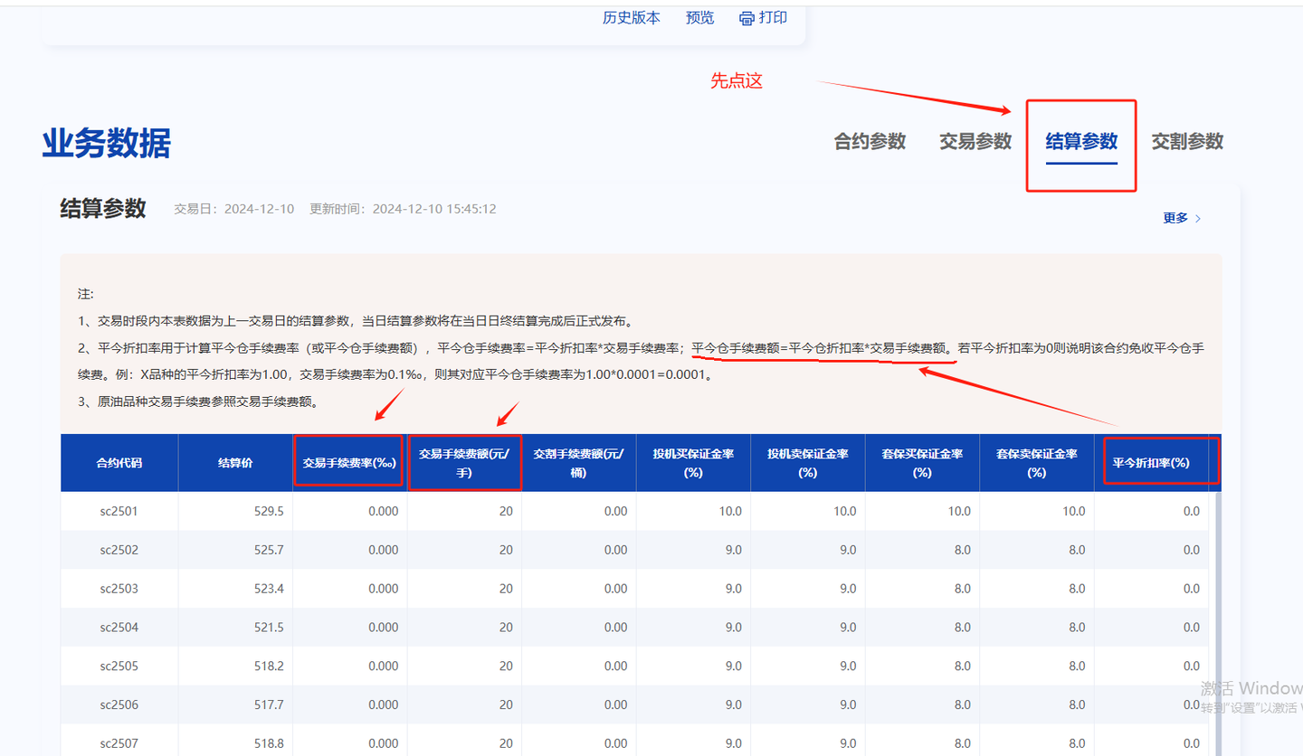Click the 合约代码 column header
Screen dimensions: 1303x756
pos(119,462)
